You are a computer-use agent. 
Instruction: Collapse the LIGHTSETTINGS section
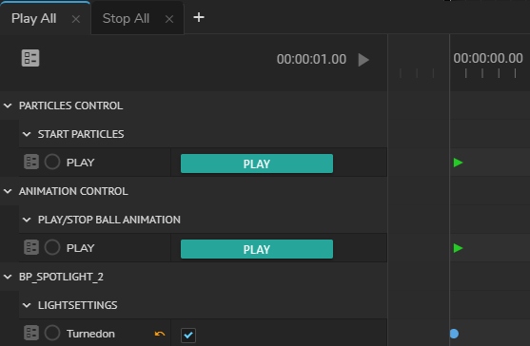(x=27, y=305)
